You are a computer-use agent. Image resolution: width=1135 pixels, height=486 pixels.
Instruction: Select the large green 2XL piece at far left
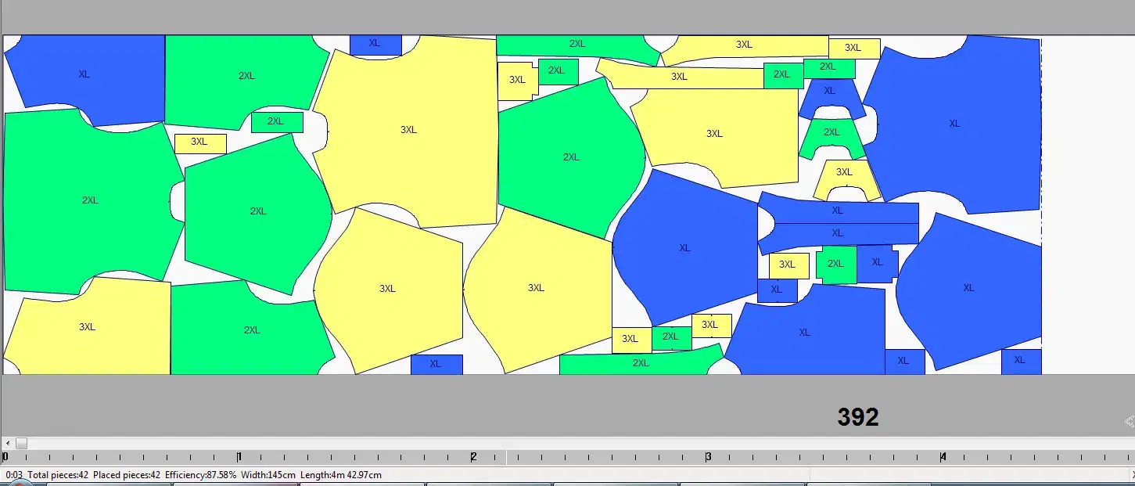(90, 200)
